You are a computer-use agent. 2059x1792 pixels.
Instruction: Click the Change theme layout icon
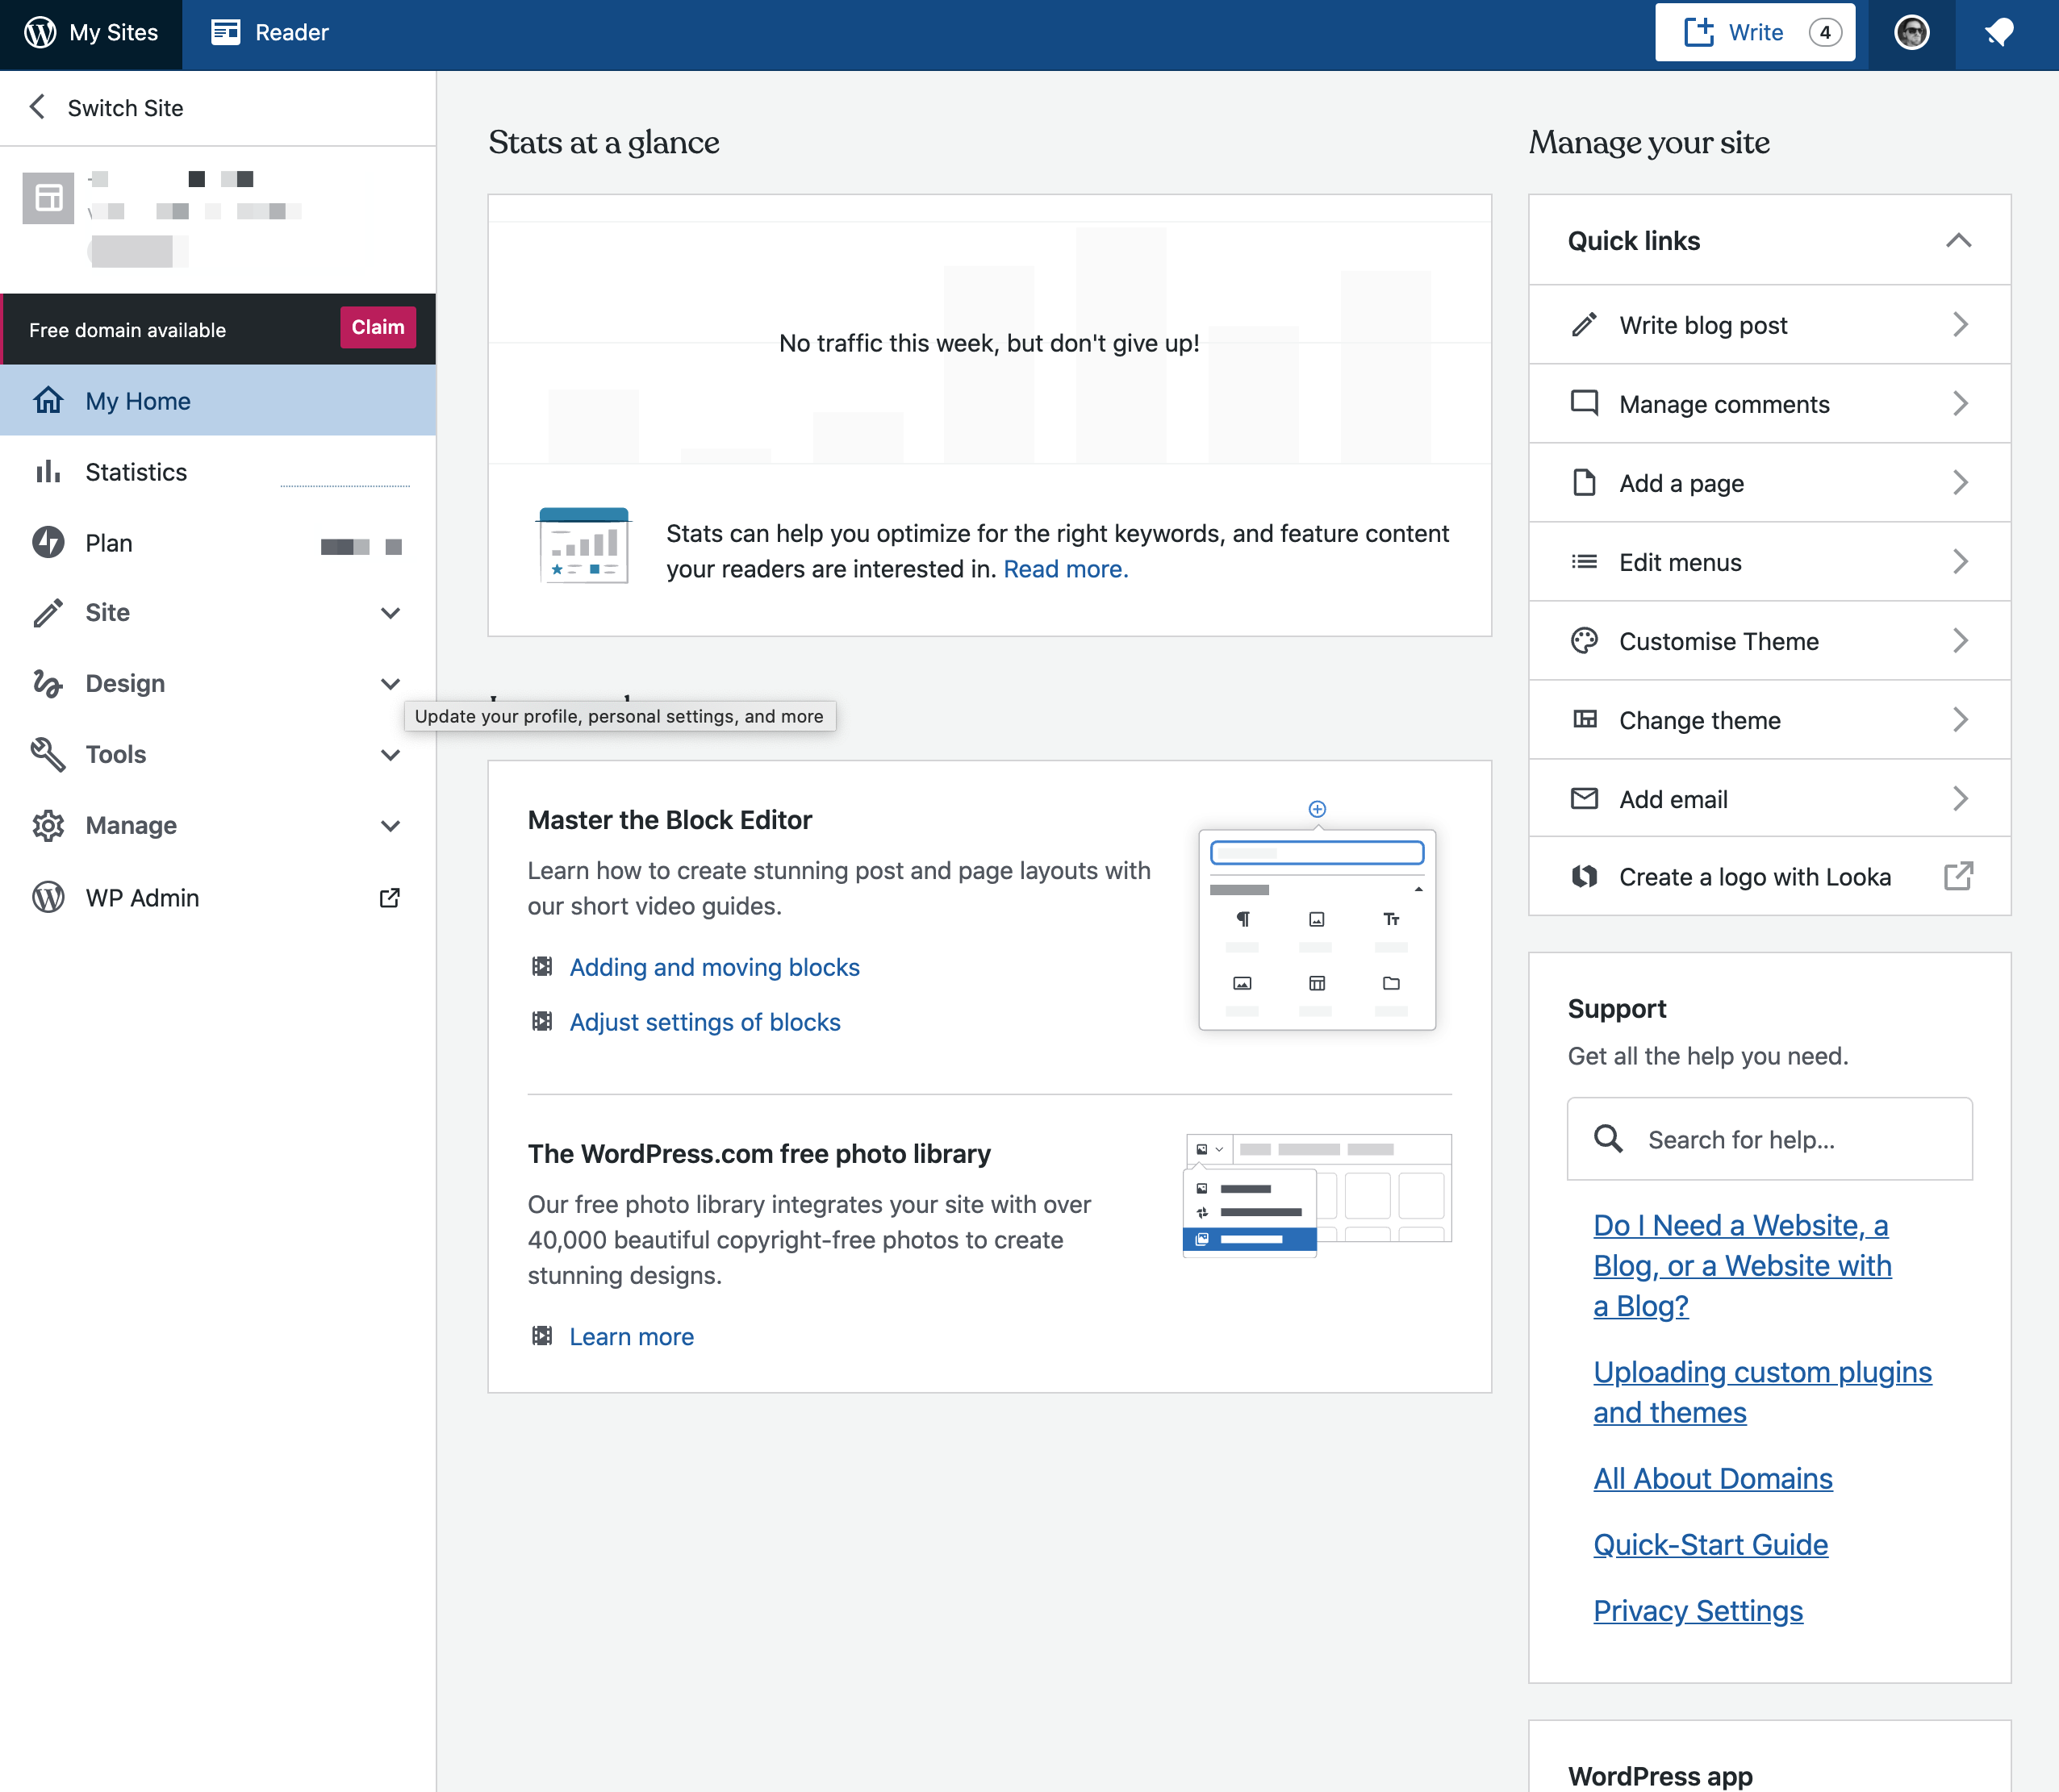(x=1584, y=719)
